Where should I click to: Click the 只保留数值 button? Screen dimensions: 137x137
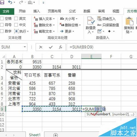(108, 25)
